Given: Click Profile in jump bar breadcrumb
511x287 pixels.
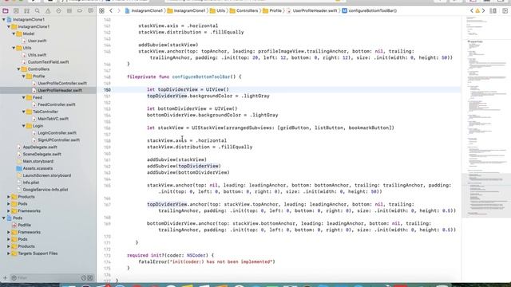Looking at the screenshot, I should coord(272,10).
